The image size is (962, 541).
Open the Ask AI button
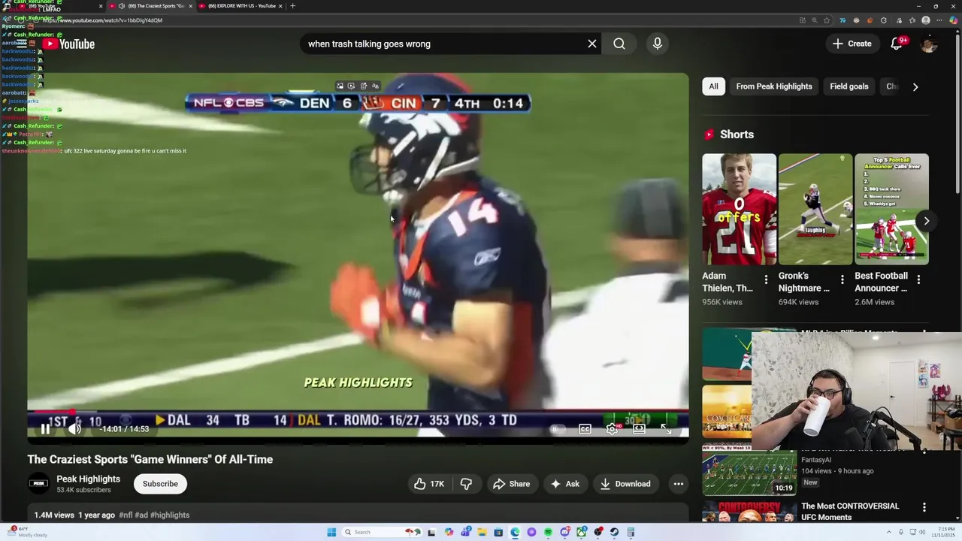click(564, 484)
